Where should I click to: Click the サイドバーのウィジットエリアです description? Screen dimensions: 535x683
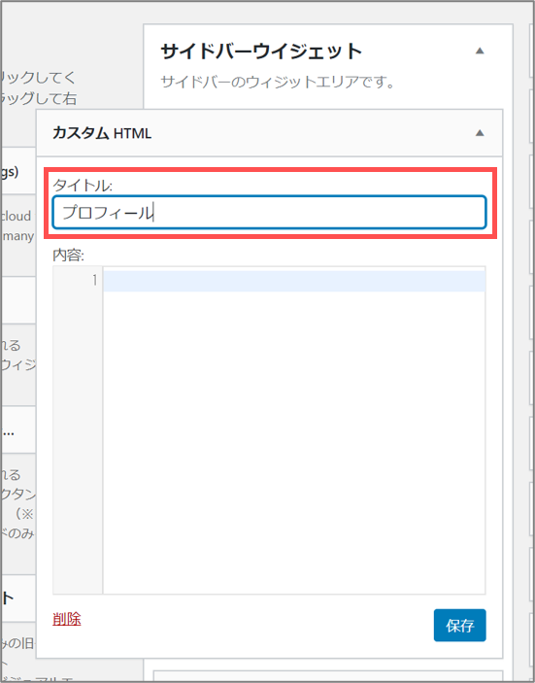tap(278, 82)
